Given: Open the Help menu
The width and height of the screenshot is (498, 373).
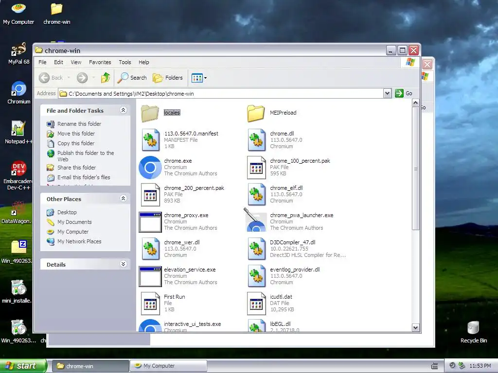Looking at the screenshot, I should tap(143, 62).
